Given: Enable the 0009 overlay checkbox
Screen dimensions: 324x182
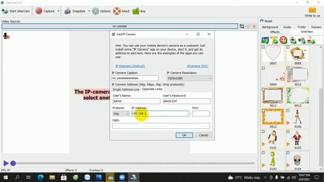Looking at the screenshot, I should [x=263, y=68].
